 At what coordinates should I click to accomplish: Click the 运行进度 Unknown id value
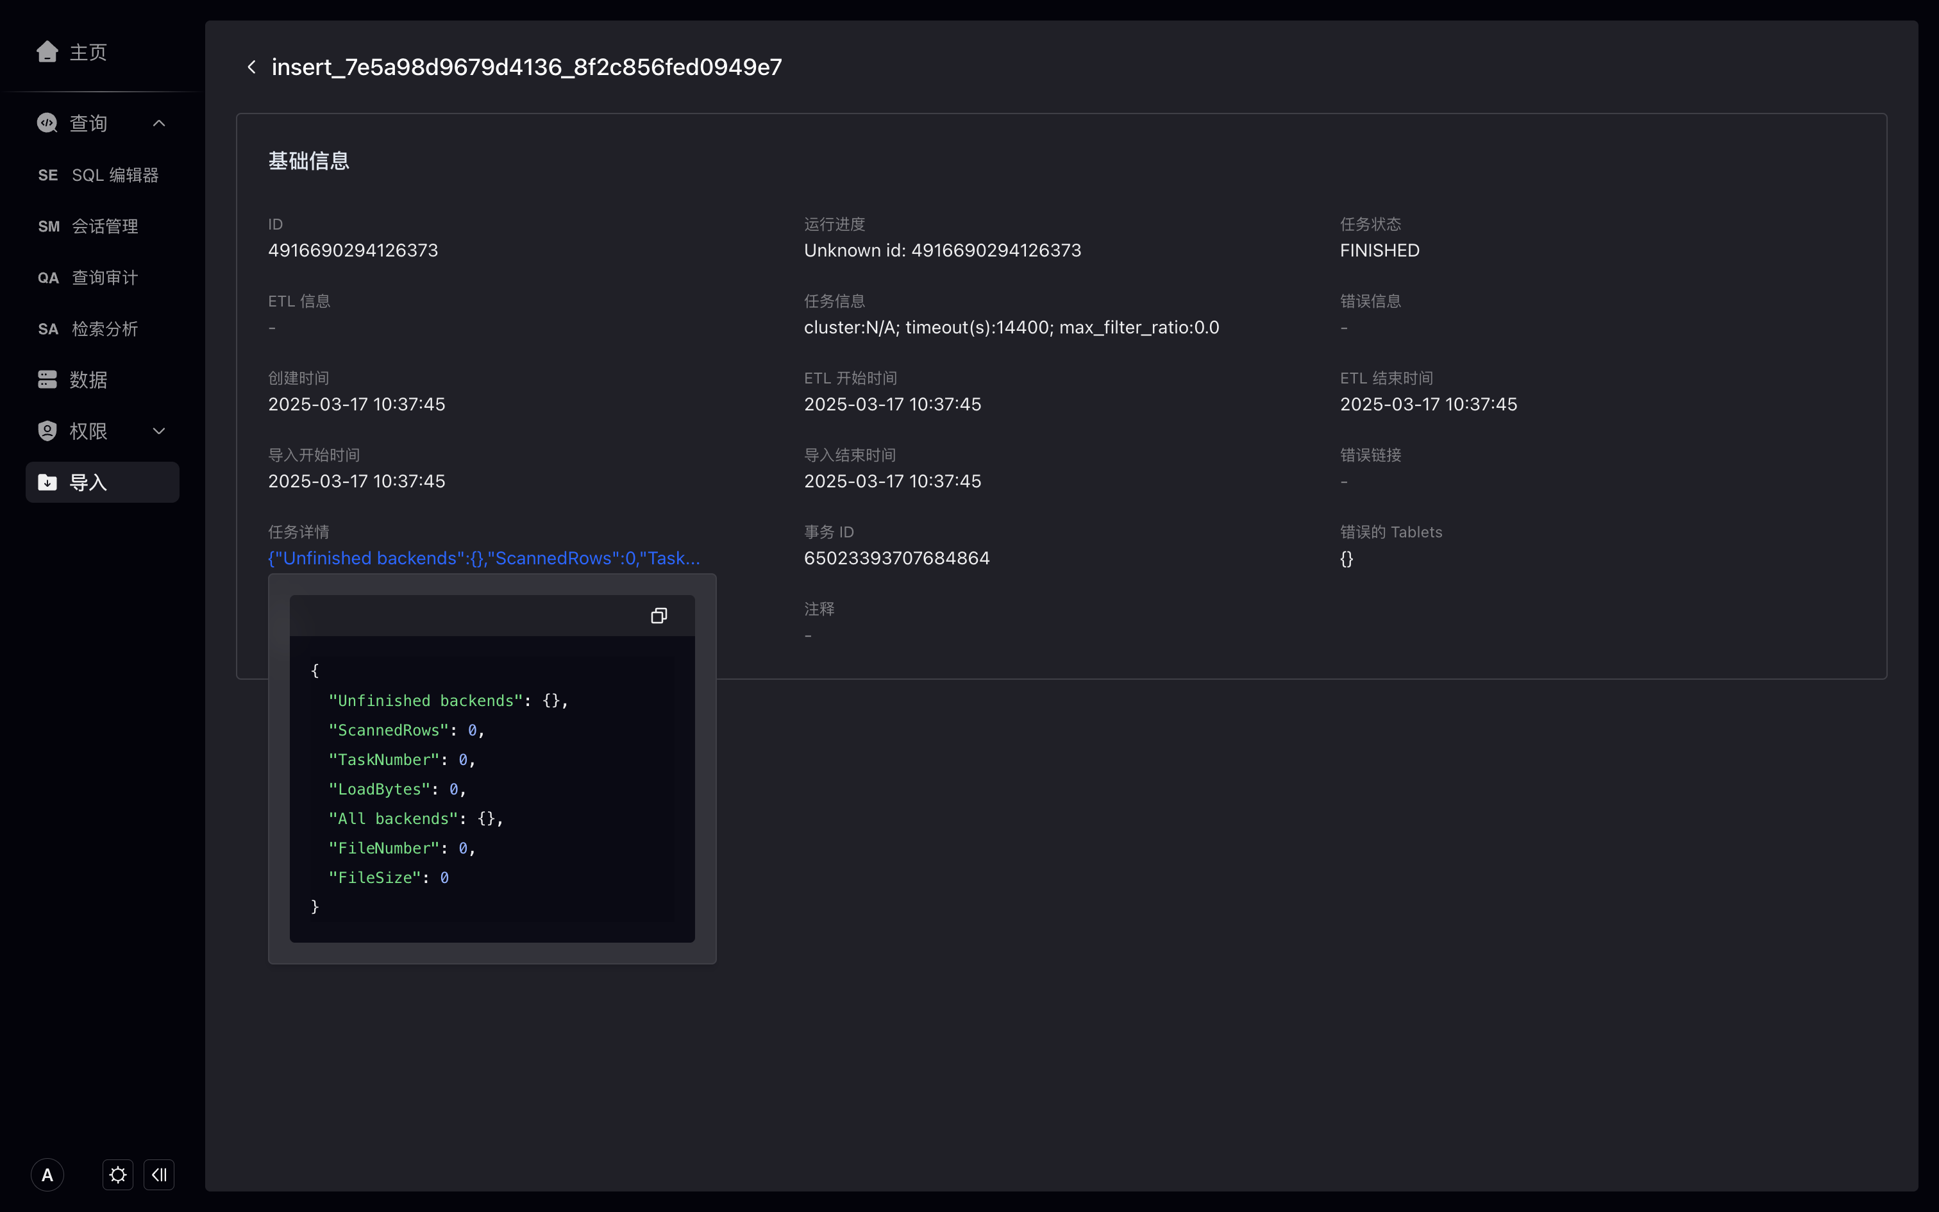coord(943,250)
